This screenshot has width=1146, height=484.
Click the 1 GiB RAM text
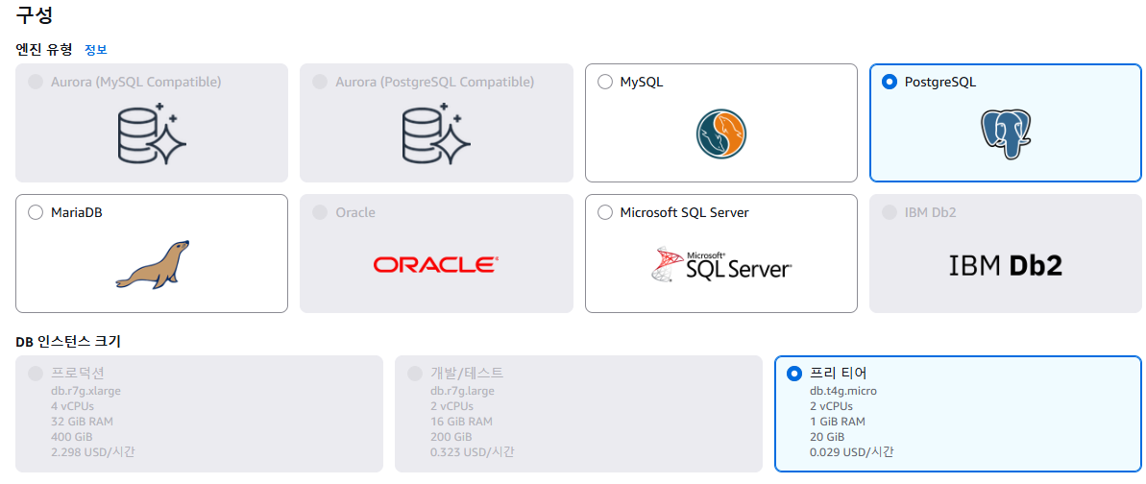coord(838,422)
